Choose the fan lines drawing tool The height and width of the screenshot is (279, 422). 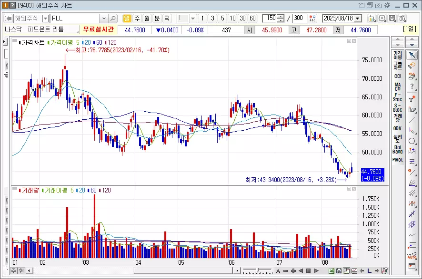[x=412, y=183]
